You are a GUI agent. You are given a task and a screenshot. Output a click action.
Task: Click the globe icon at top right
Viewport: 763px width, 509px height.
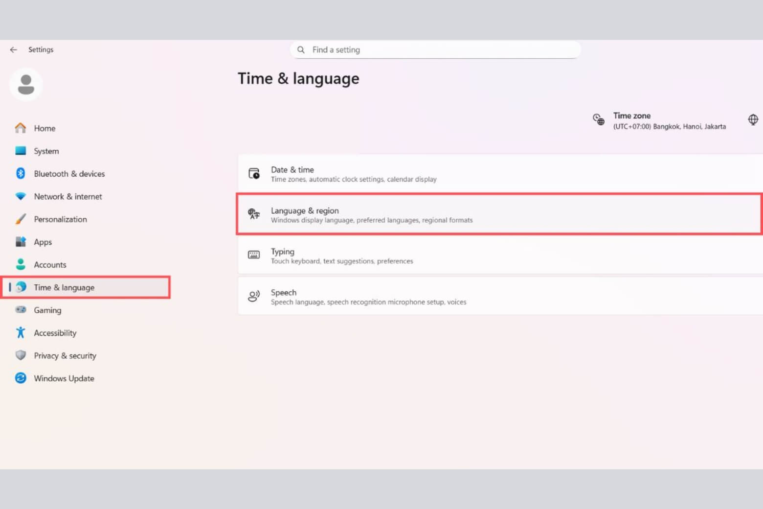(752, 119)
